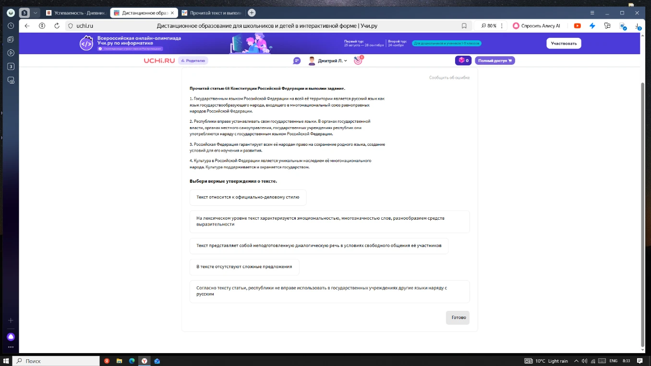Open the Uchi.ru chat messages icon
This screenshot has height=366, width=651.
297,60
